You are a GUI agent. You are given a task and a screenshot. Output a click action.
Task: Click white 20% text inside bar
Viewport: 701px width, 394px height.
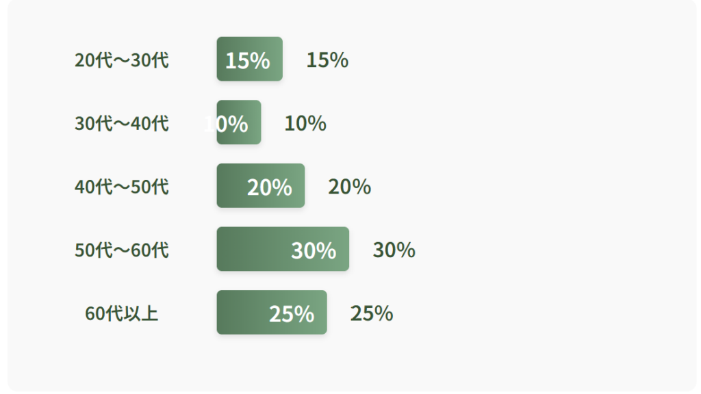coord(270,187)
